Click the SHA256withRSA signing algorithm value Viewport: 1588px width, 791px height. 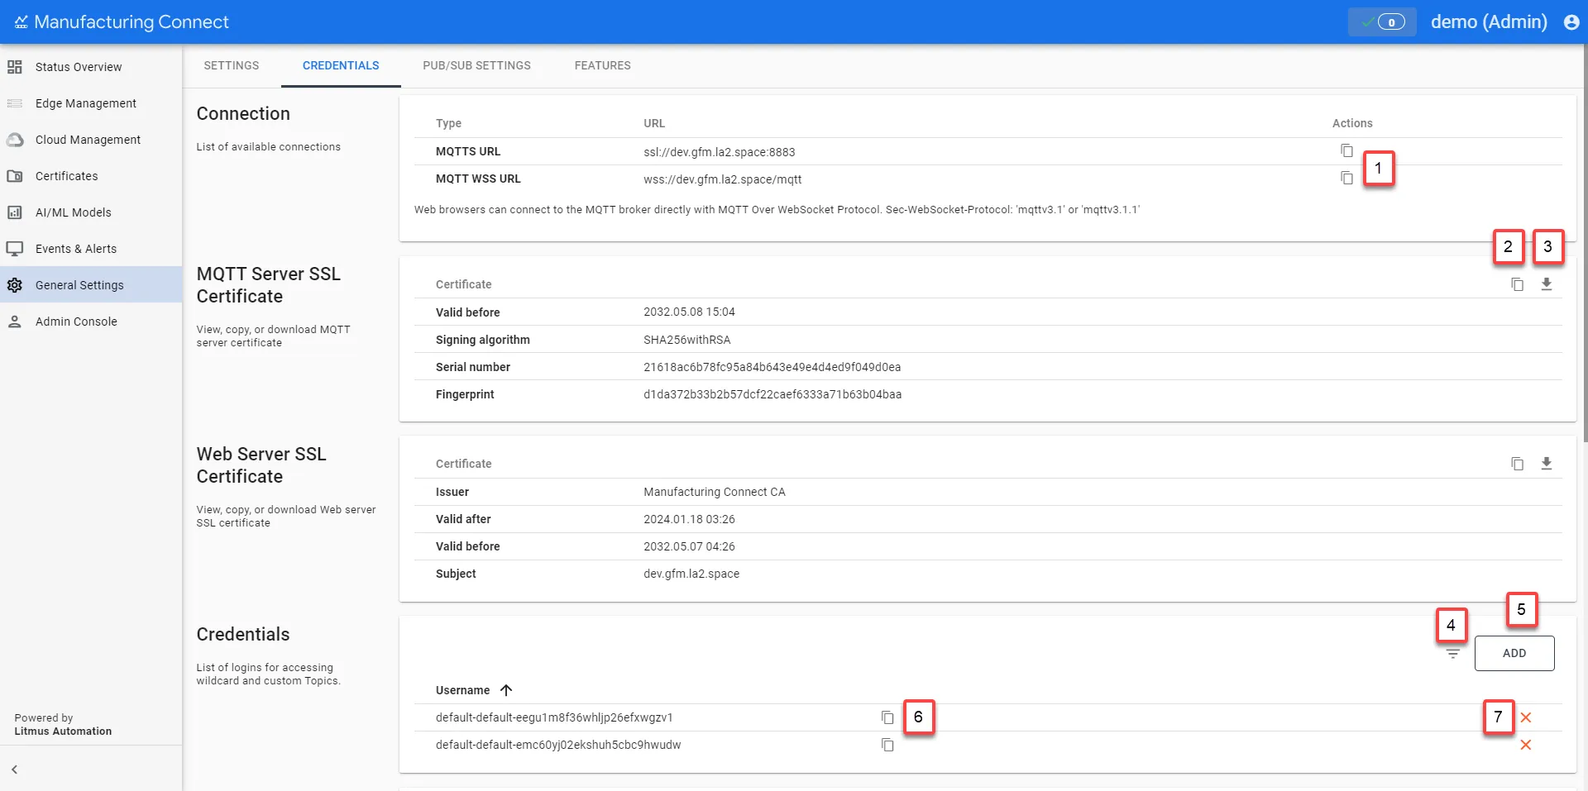click(x=687, y=340)
